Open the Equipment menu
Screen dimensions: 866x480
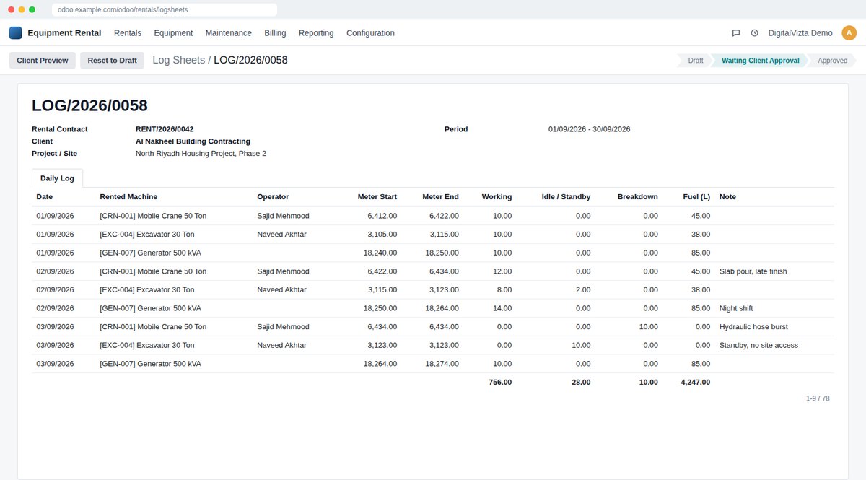point(173,33)
